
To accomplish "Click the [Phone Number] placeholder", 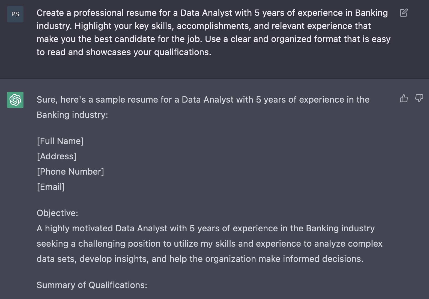I will coord(70,172).
